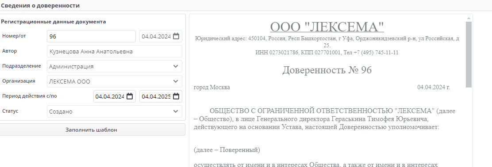This screenshot has width=492, height=167.
Task: Click date text 04.04.2024 in the Номер/от row
Action: [x=156, y=36]
